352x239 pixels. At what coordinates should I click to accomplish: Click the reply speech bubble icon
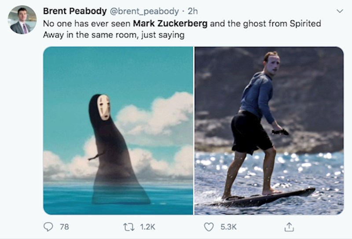48,227
